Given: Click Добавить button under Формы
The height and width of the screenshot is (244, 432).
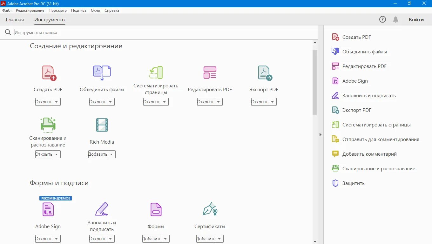Looking at the screenshot, I should 152,239.
